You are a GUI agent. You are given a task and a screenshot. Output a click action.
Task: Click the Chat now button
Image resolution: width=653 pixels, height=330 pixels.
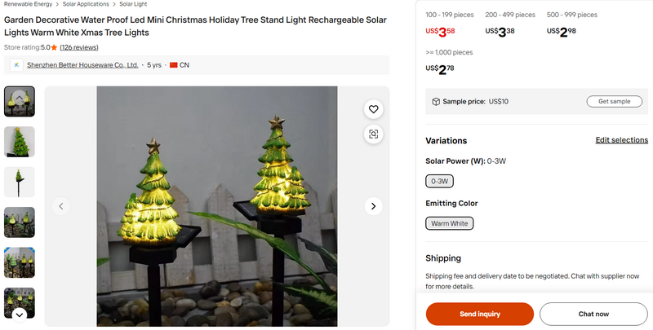tap(593, 314)
